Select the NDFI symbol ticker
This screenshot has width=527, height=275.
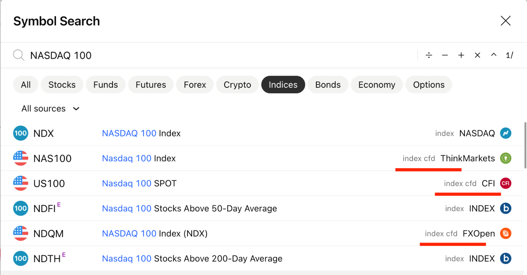point(44,209)
